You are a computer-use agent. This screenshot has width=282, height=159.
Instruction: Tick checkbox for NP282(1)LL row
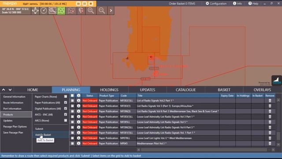[x=72, y=101]
